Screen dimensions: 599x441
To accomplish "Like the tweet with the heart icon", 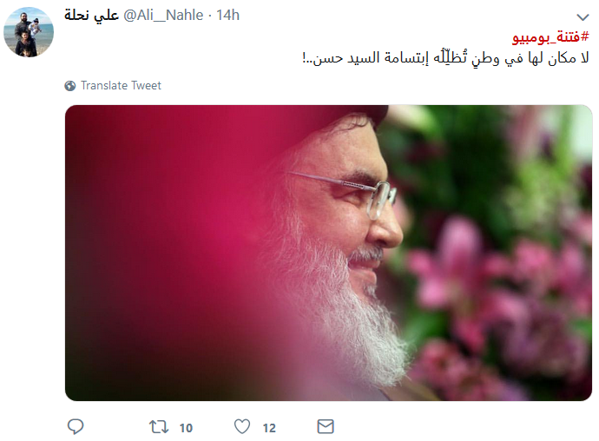I will (x=242, y=426).
